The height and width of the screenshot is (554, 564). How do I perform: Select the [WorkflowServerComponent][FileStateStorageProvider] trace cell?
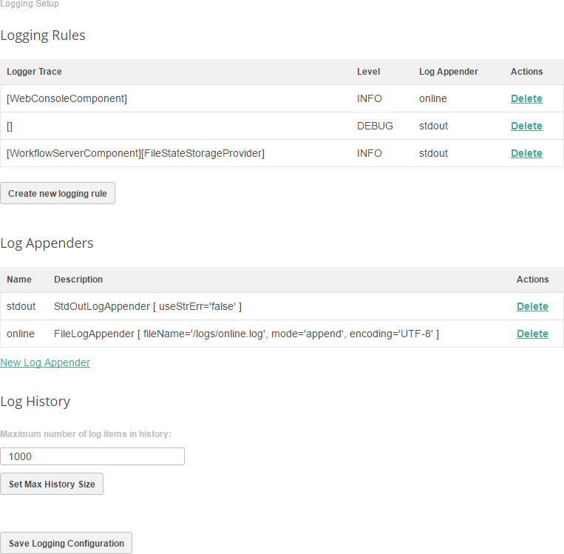coord(135,153)
